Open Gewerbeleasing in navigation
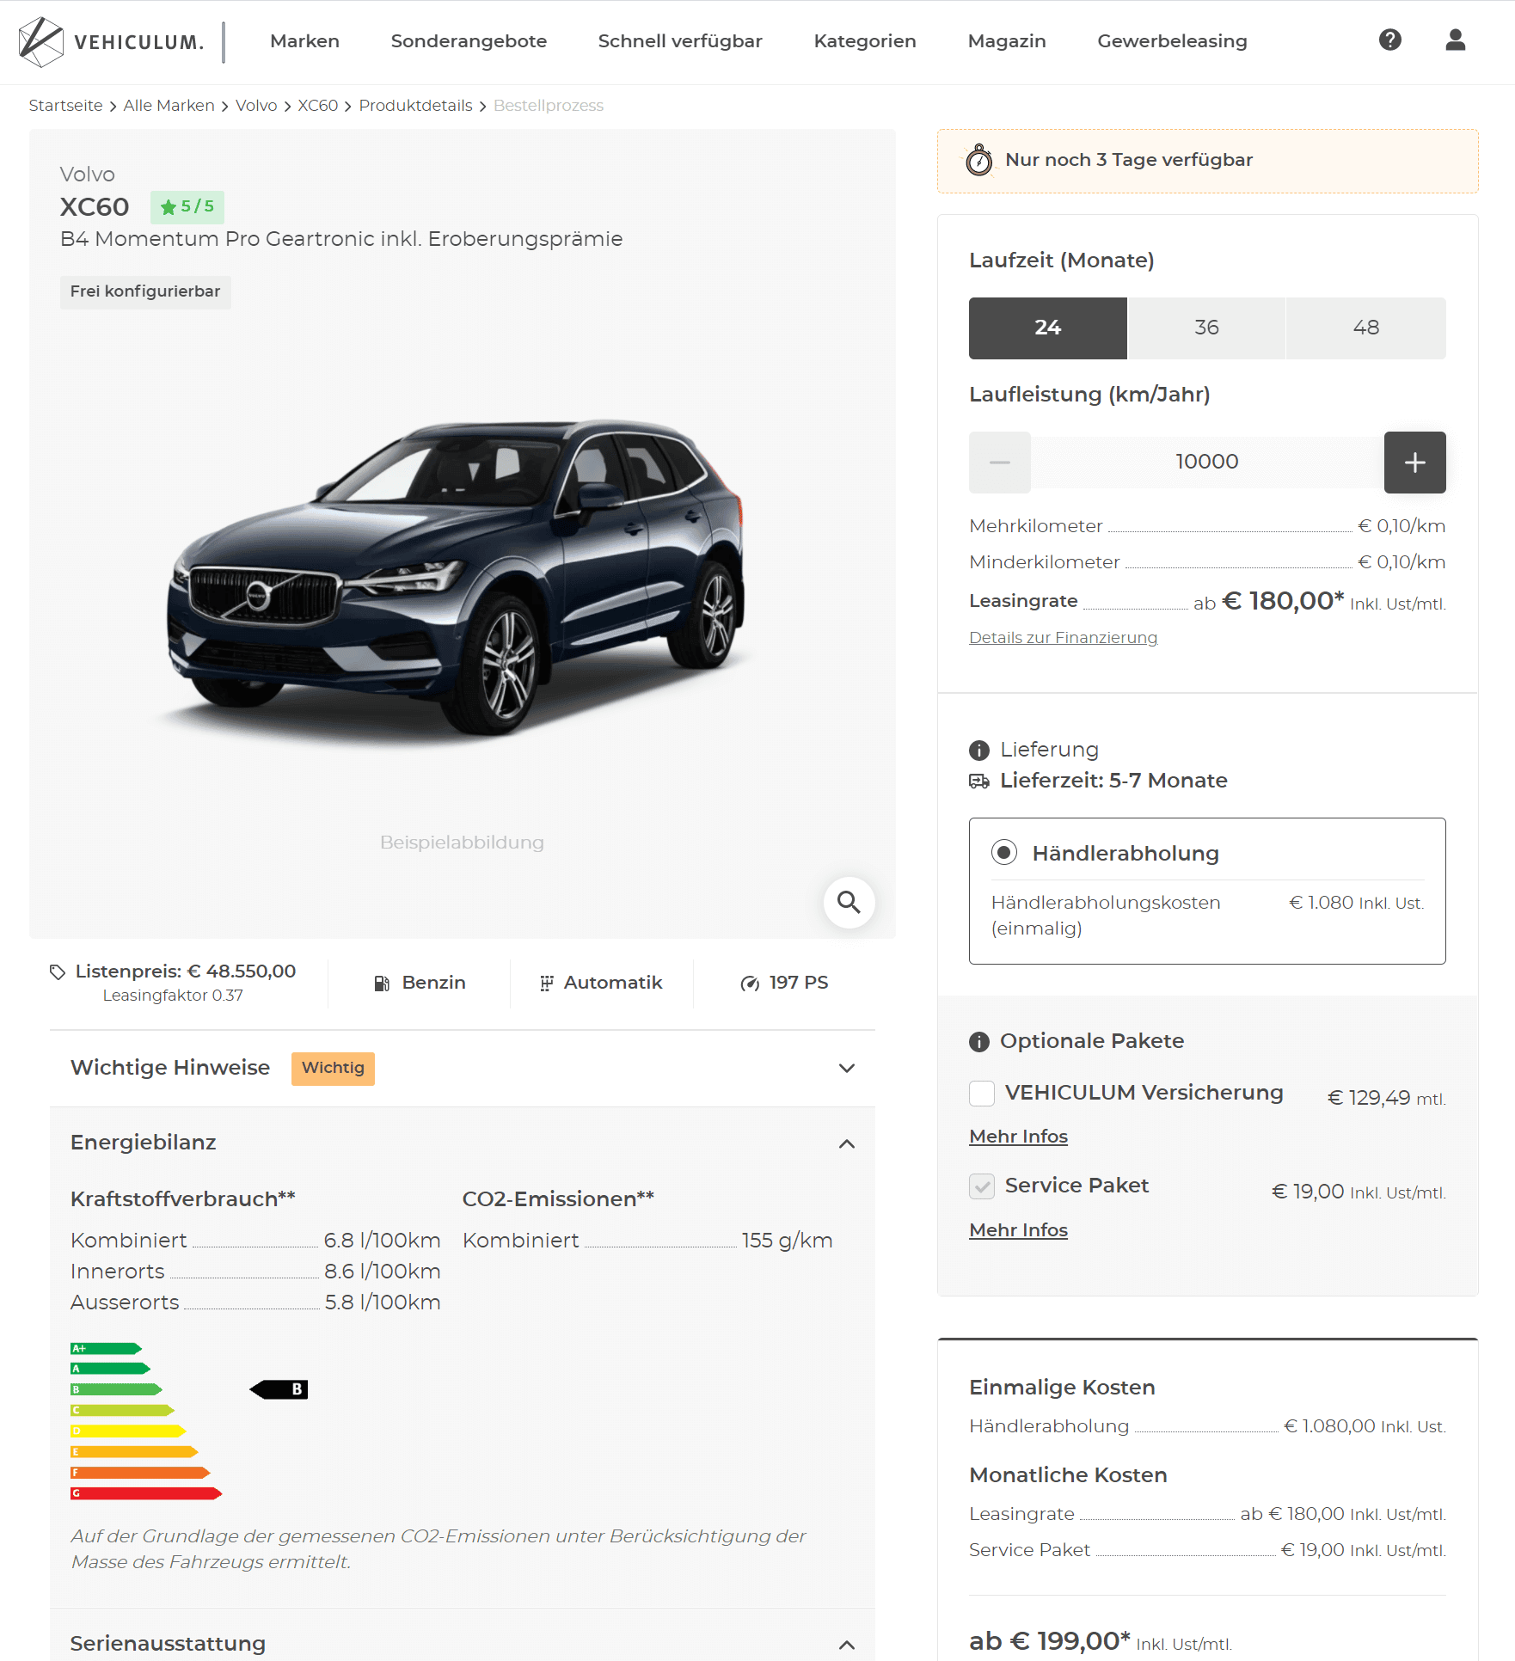 point(1172,41)
